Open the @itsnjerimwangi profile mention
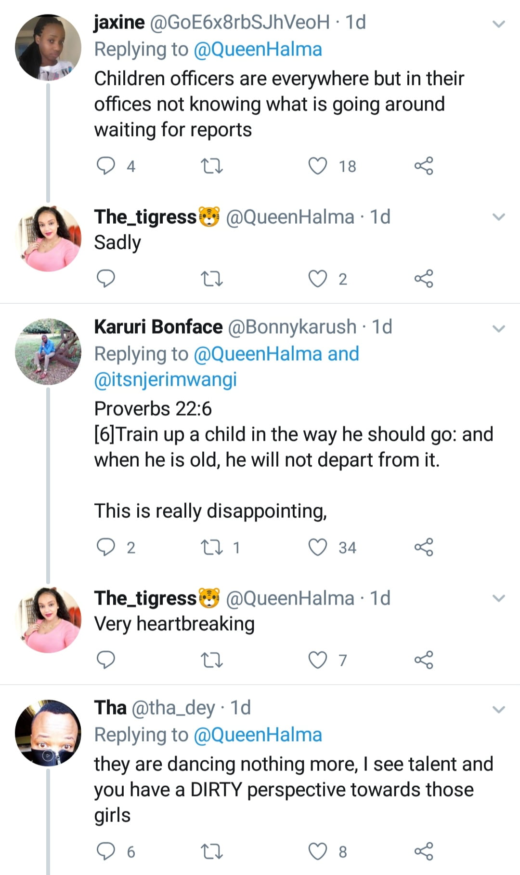 [x=166, y=380]
